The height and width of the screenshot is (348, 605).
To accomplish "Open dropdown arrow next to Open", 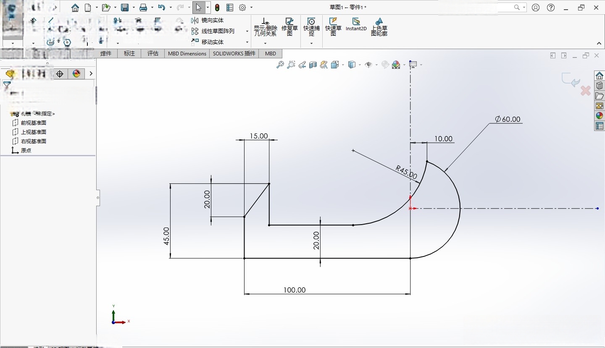I will 115,8.
